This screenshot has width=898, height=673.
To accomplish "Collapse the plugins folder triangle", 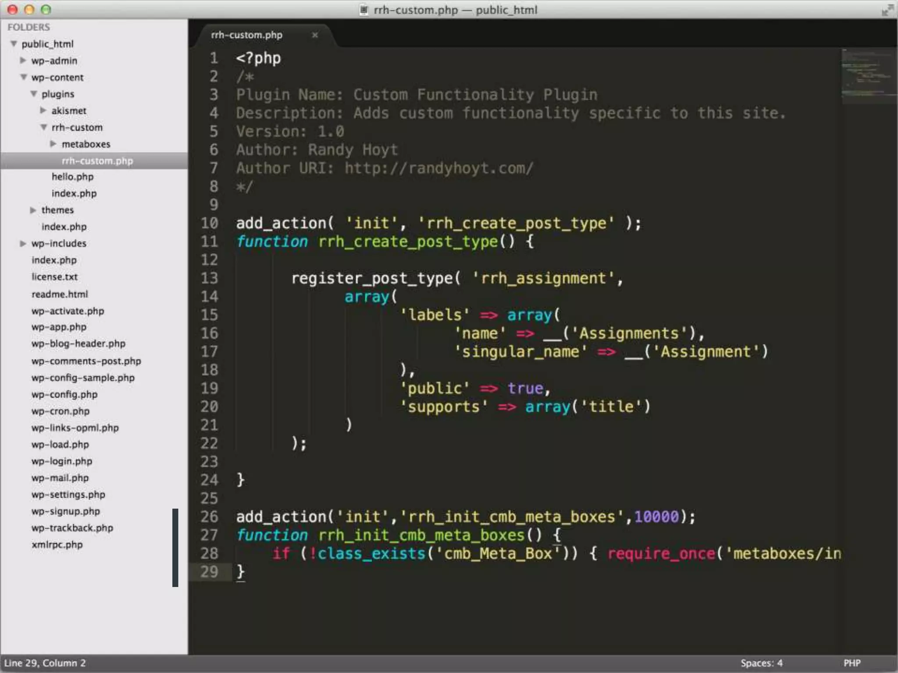I will pyautogui.click(x=34, y=94).
